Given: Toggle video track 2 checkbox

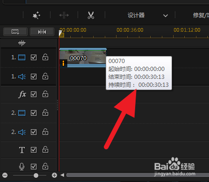Looking at the screenshot, I should [34, 113].
